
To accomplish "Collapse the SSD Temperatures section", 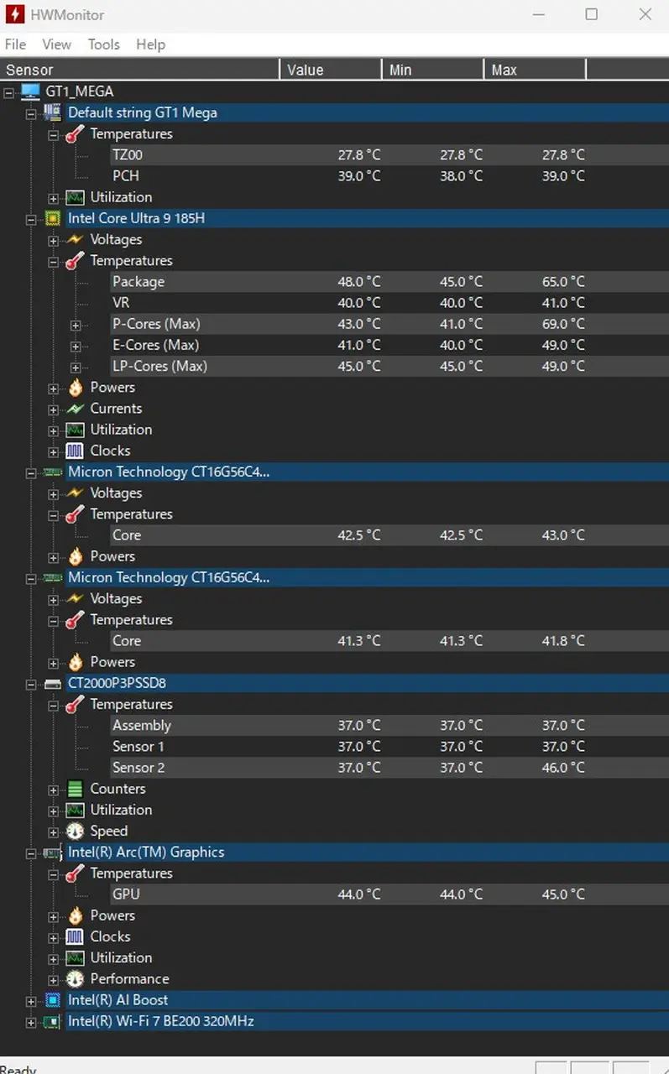I will [x=54, y=706].
